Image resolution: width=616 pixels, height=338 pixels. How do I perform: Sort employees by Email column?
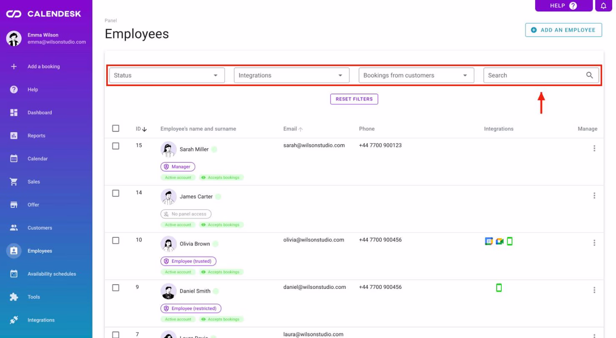click(x=293, y=129)
